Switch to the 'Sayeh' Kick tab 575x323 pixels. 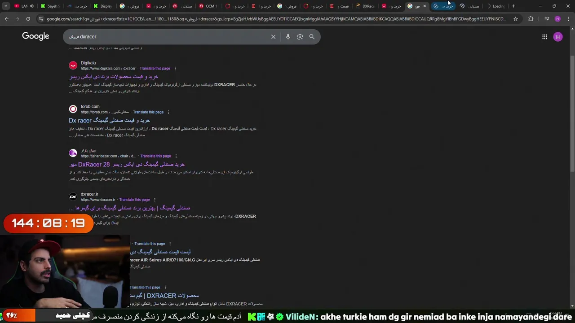[x=50, y=6]
